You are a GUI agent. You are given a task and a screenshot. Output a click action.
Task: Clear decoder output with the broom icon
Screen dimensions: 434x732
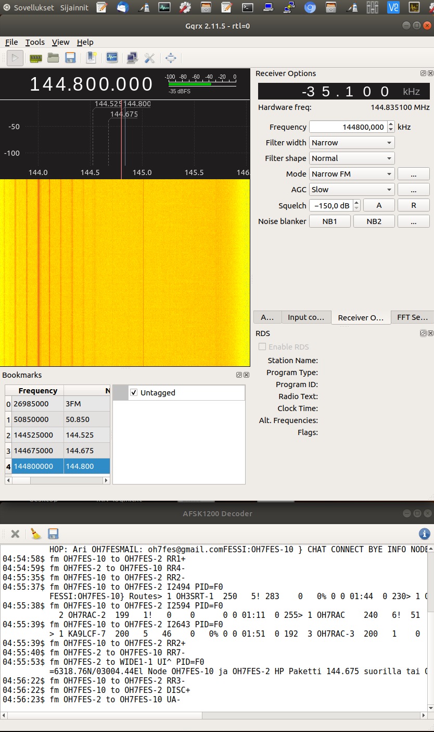pyautogui.click(x=35, y=534)
